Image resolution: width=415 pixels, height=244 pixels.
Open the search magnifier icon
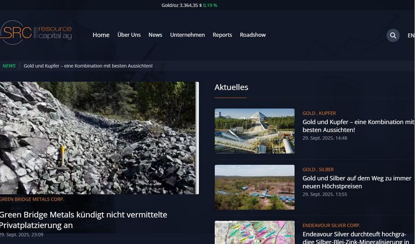pyautogui.click(x=393, y=36)
